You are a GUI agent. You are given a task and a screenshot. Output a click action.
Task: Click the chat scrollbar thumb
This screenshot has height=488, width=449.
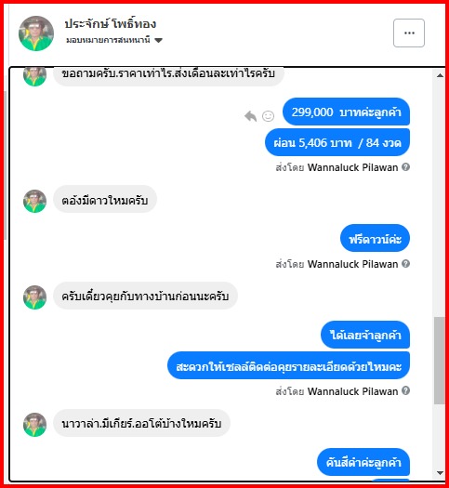(440, 361)
